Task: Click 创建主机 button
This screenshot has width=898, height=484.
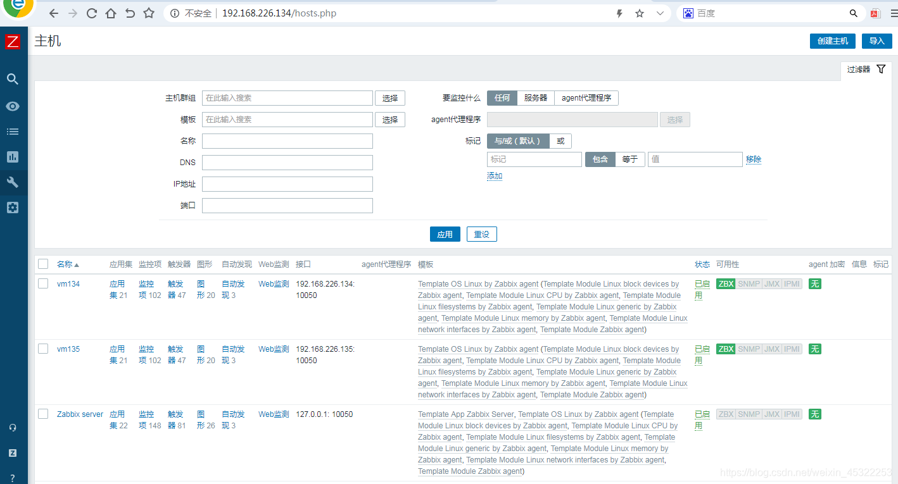Action: (833, 41)
